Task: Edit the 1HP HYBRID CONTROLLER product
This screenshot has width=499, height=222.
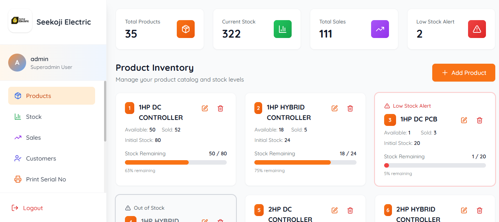Action: tap(335, 108)
